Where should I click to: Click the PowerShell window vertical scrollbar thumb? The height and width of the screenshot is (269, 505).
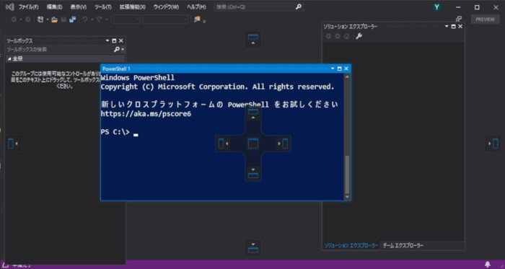tap(347, 174)
